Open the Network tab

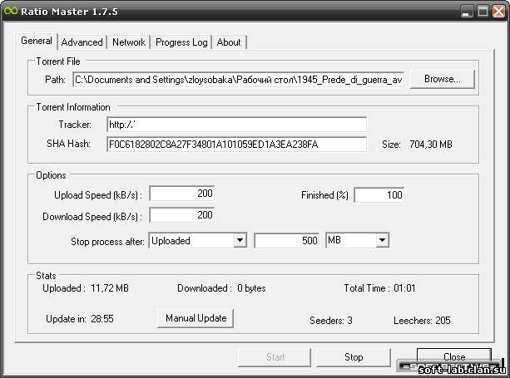pyautogui.click(x=129, y=42)
